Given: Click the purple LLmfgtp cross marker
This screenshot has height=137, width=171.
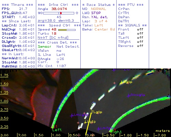Looking at the screenshot, I should coord(98,129).
